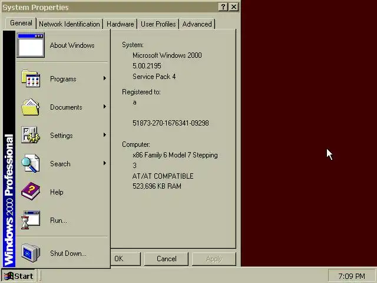Select Run... menu entry
377x283 pixels.
[x=63, y=220]
